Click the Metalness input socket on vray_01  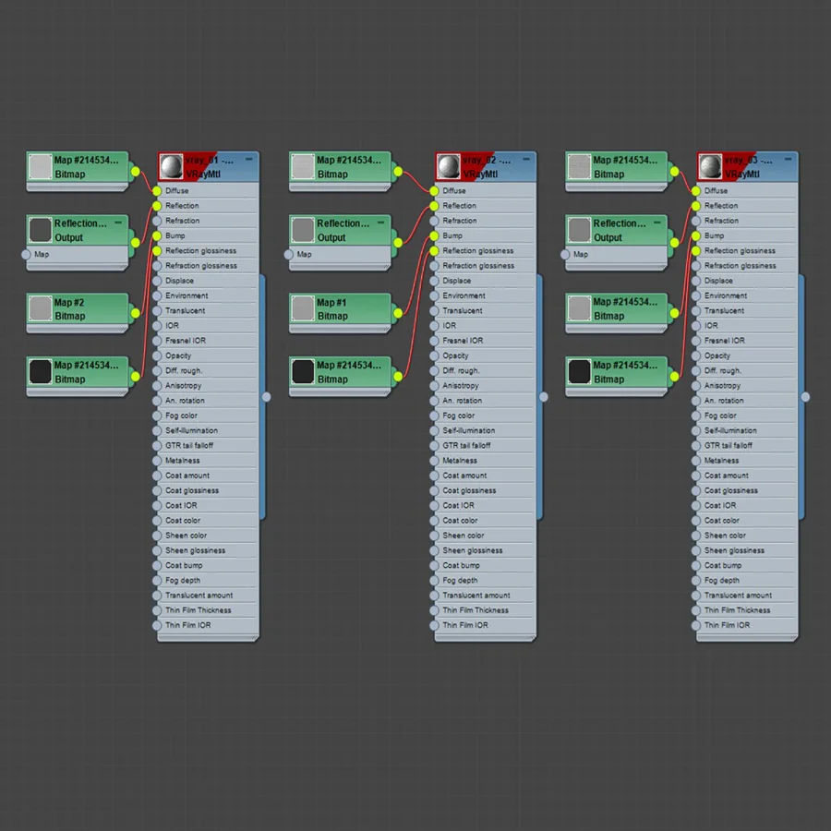click(x=157, y=461)
